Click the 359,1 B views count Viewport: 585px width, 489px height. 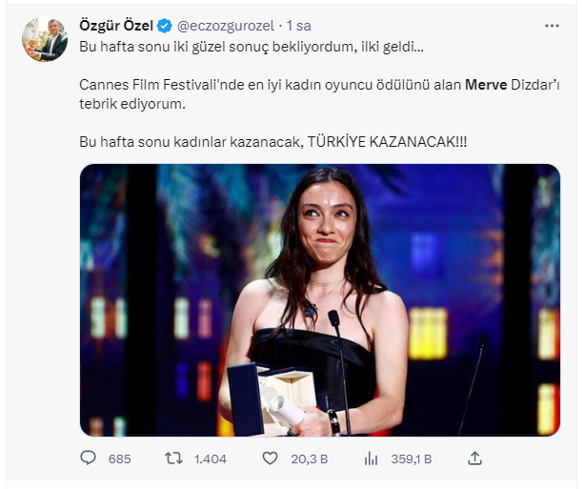411,458
